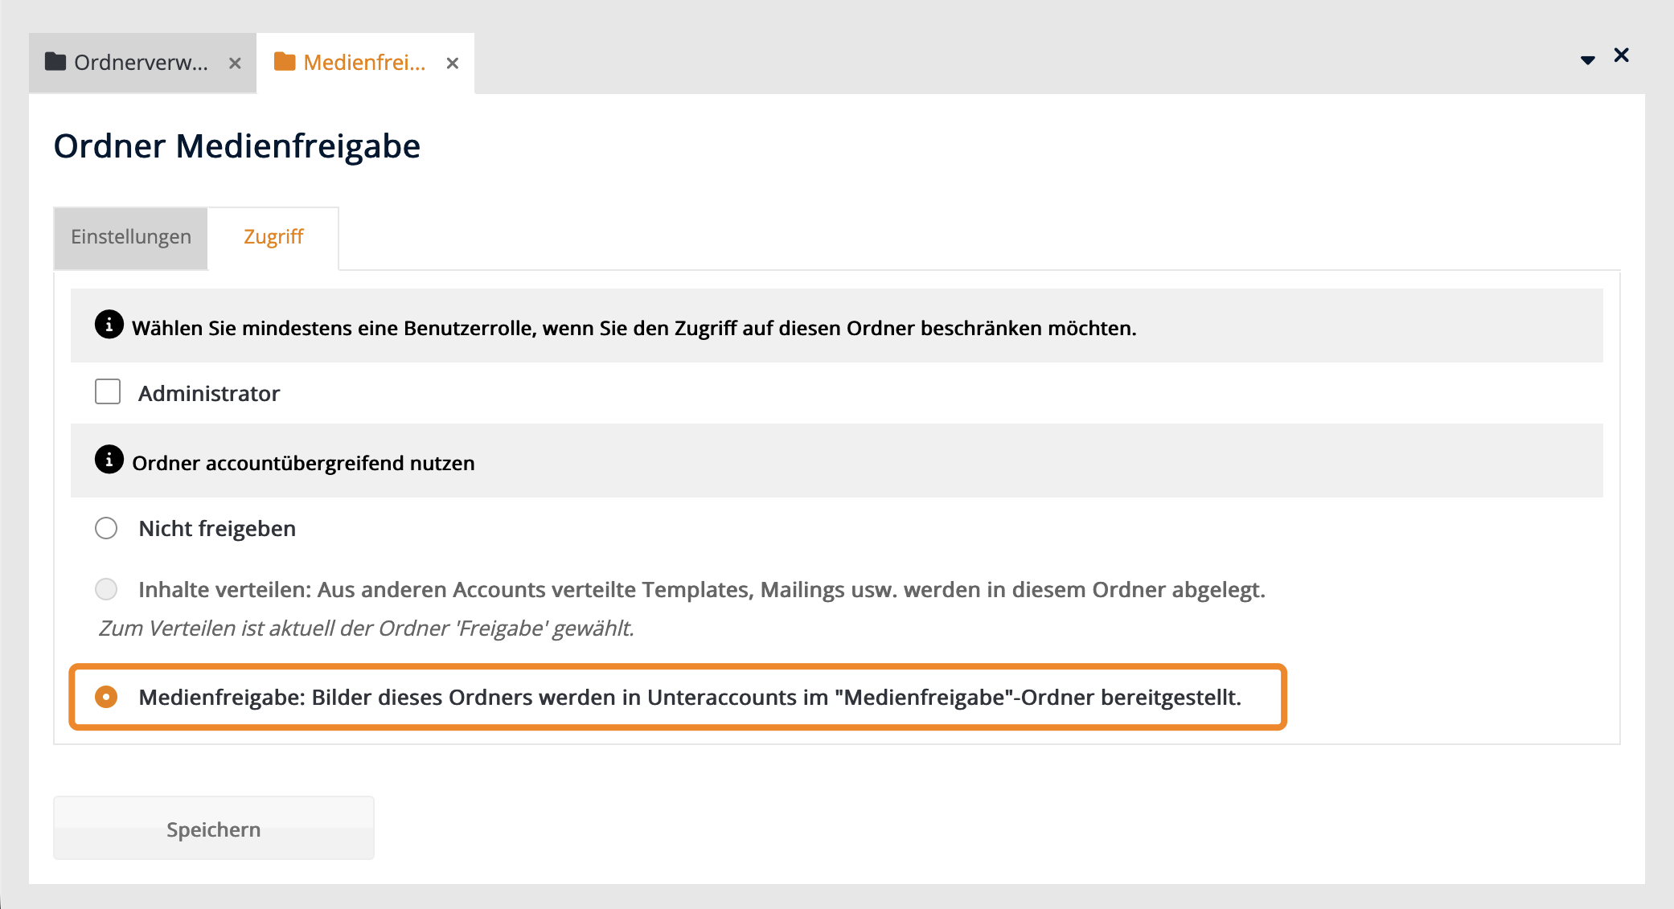Screen dimensions: 1674x909
Task: Select the Nicht freigeben radio option
Action: tap(106, 528)
